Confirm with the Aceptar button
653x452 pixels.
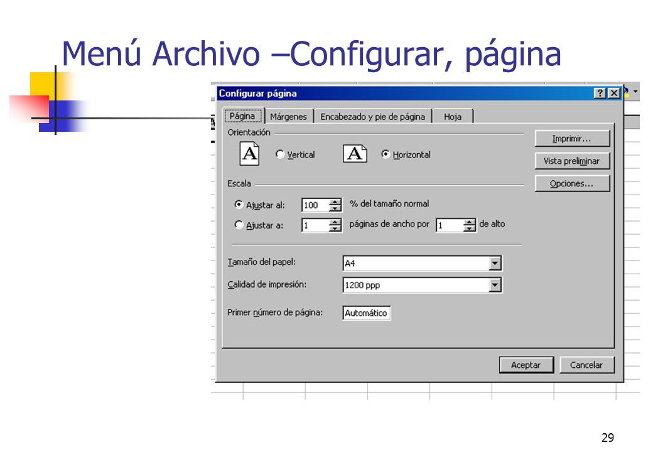click(x=526, y=365)
